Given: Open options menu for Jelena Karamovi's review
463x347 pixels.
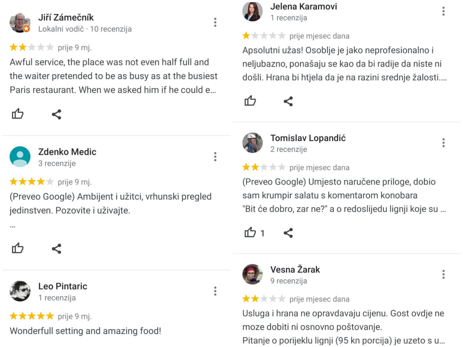Looking at the screenshot, I should point(443,11).
